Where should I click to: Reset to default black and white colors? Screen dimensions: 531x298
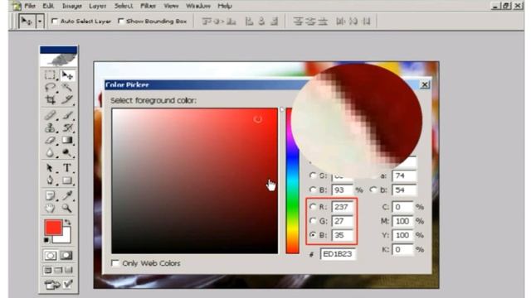tap(47, 240)
